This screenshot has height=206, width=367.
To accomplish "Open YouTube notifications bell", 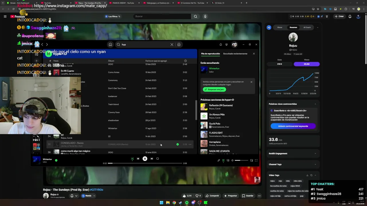I will click(x=350, y=17).
